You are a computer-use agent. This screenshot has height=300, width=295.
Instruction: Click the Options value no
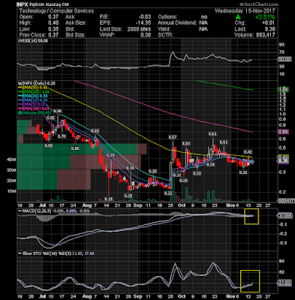pos(204,17)
